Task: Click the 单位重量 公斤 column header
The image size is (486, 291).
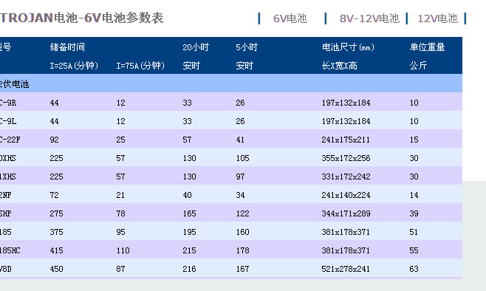Action: point(427,56)
